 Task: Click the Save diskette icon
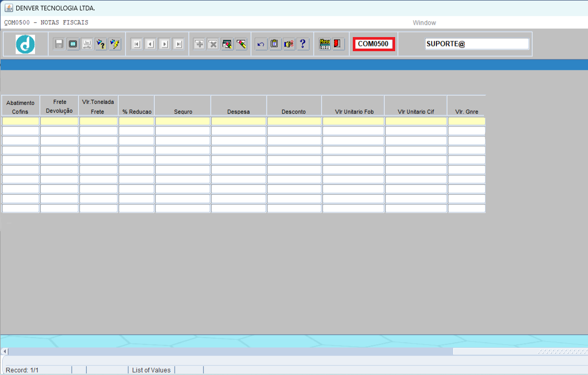click(59, 44)
